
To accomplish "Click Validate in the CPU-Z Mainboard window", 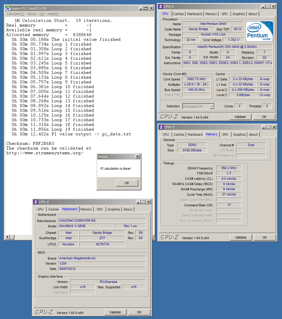I will [x=115, y=312].
